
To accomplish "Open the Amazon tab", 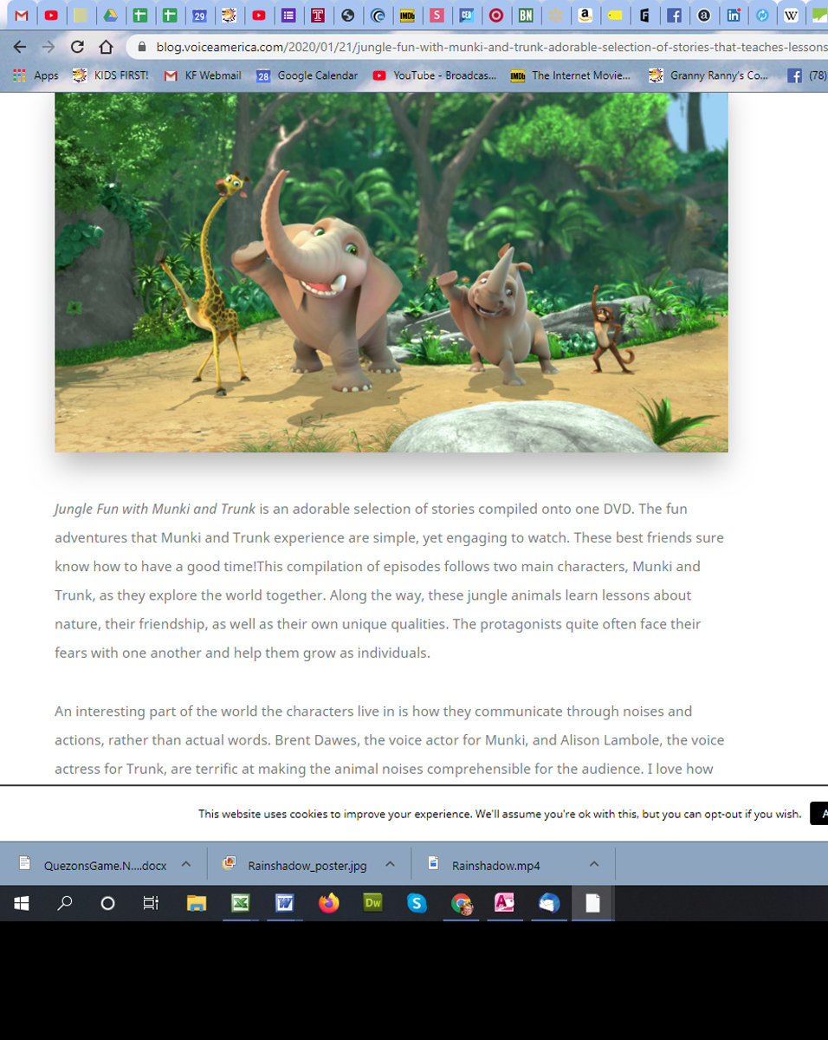I will [x=585, y=15].
